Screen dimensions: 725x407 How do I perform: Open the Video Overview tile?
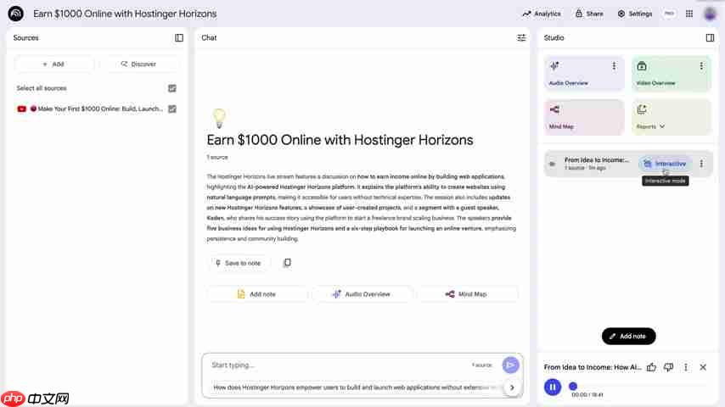(671, 74)
